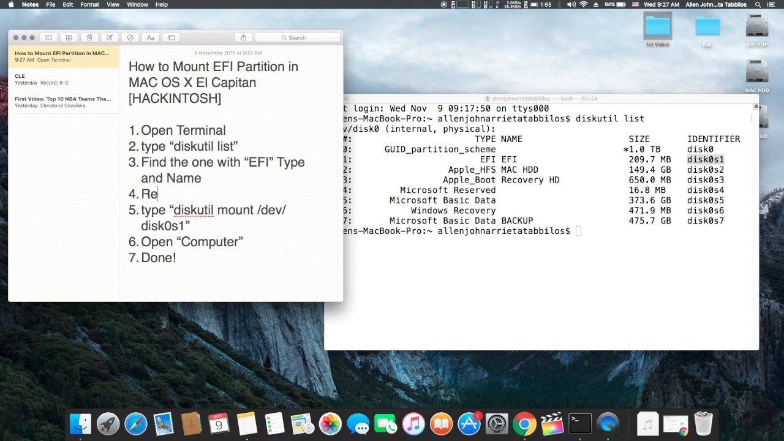The image size is (784, 441).
Task: Open the File menu
Action: point(51,4)
